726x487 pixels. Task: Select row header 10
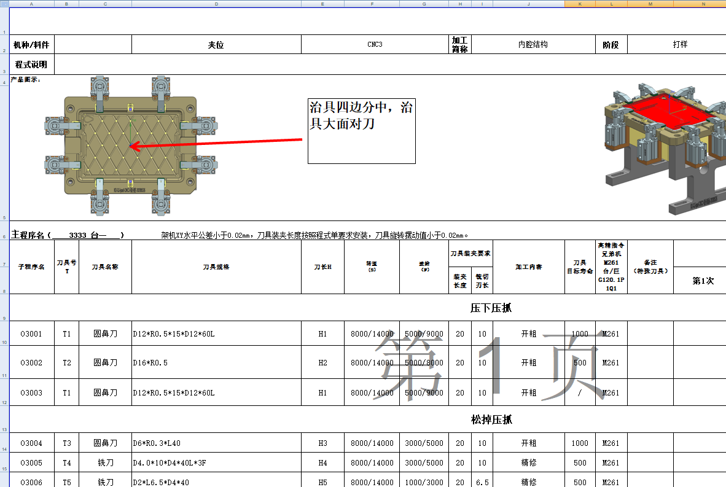tap(4, 333)
